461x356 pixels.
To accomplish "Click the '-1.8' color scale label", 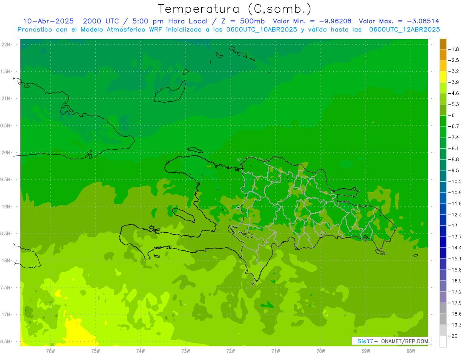I will coord(454,49).
